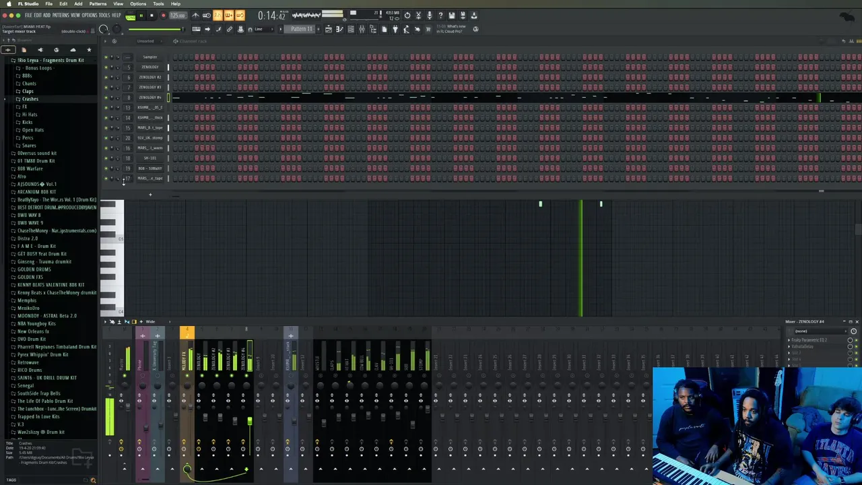Toggle the Song/Pattern mode switch
This screenshot has width=862, height=485.
(130, 16)
